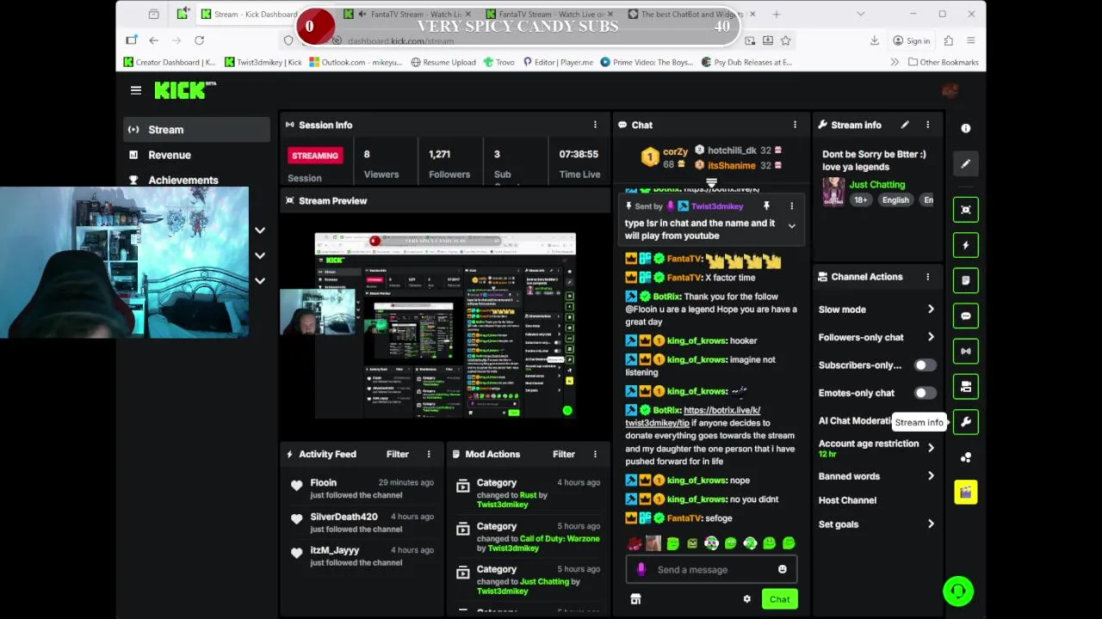This screenshot has width=1102, height=619.
Task: Open Mod Actions Filter
Action: click(x=564, y=454)
